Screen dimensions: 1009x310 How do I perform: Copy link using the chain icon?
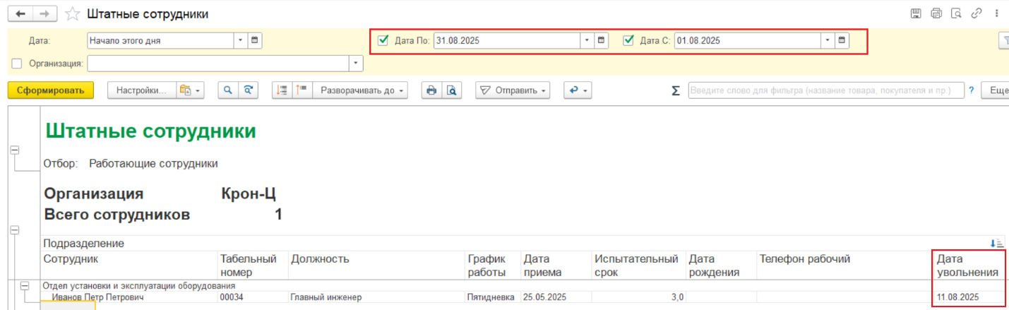point(977,13)
